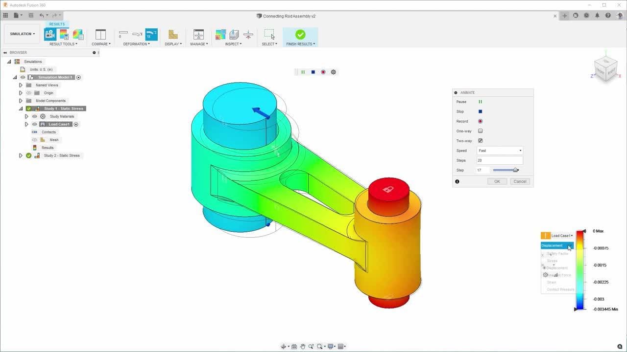Toggle the One-way checkbox
Image resolution: width=627 pixels, height=352 pixels.
[x=480, y=131]
